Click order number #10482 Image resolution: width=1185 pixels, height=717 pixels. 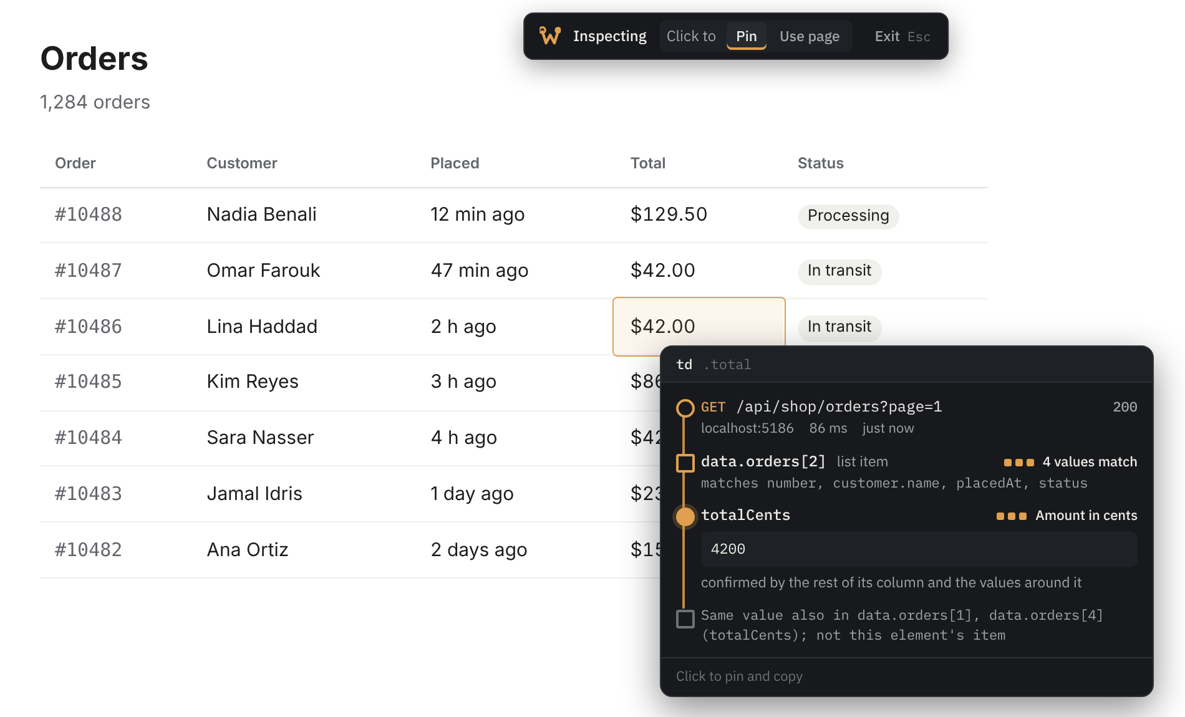[89, 550]
